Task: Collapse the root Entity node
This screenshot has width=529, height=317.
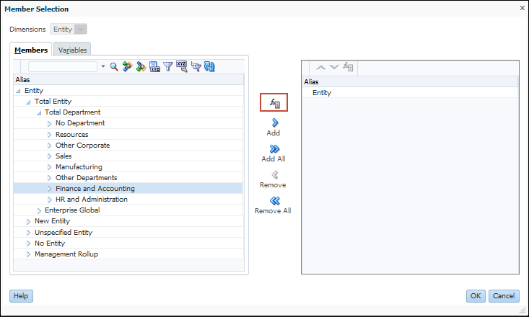Action: coord(18,91)
